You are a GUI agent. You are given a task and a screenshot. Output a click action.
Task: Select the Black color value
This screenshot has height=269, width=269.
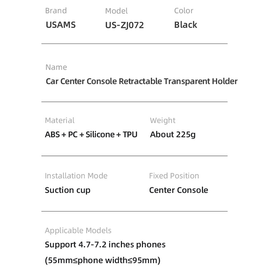(186, 25)
